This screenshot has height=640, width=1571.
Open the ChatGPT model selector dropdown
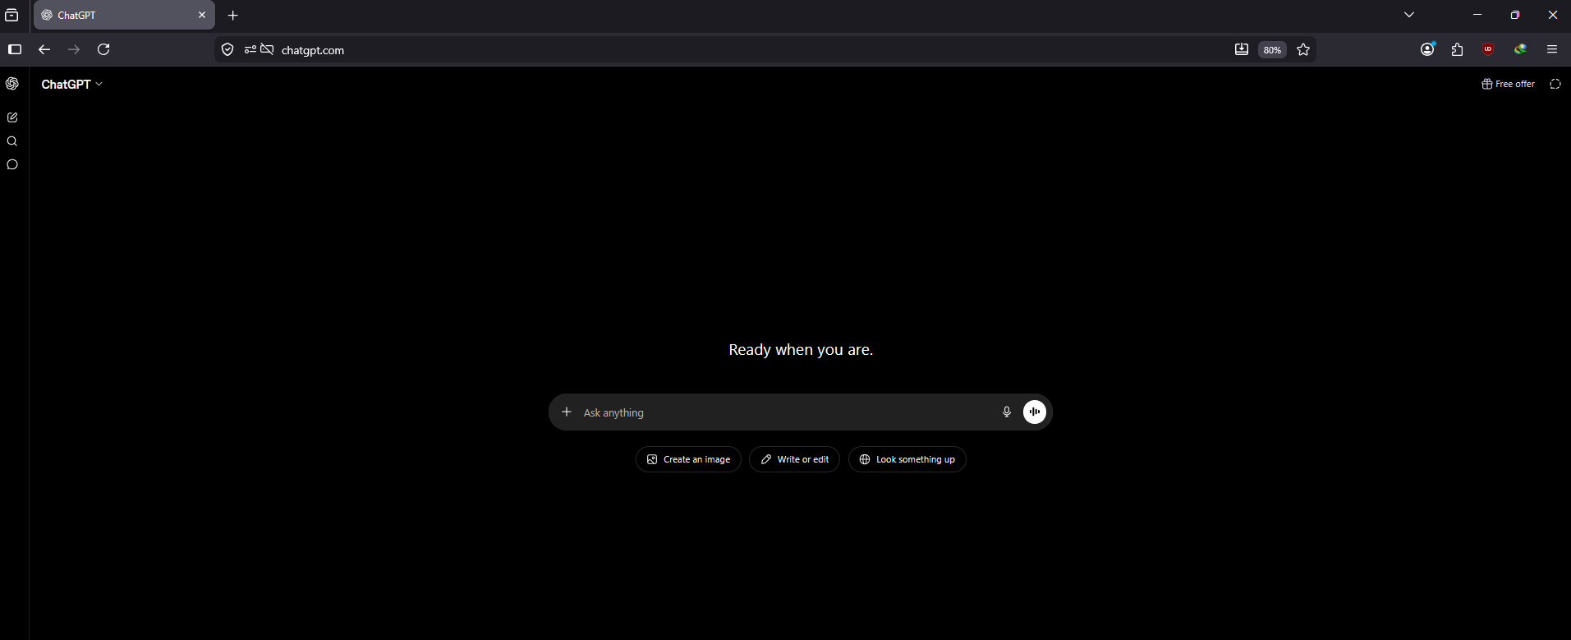(x=72, y=84)
